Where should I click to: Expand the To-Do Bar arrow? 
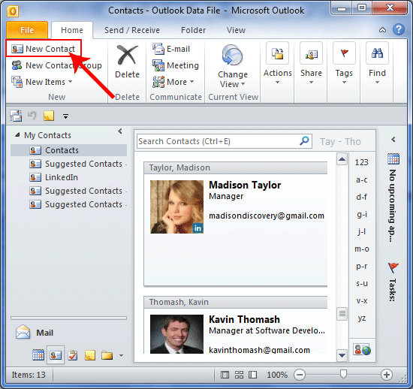click(x=393, y=140)
